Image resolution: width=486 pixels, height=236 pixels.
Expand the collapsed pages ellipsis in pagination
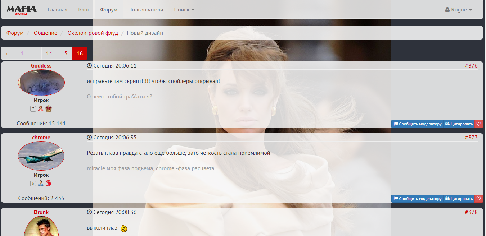click(x=35, y=54)
